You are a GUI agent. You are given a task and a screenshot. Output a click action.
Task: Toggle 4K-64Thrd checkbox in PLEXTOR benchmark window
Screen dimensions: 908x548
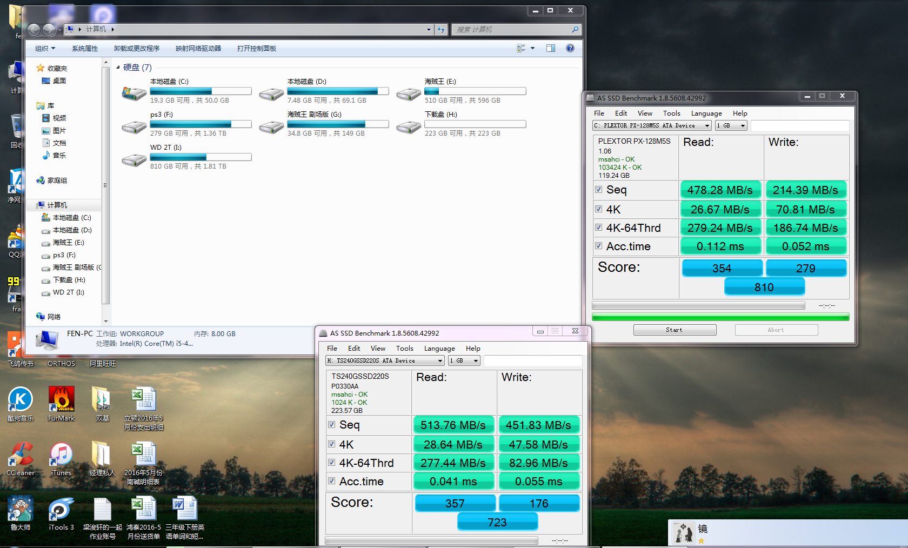598,228
